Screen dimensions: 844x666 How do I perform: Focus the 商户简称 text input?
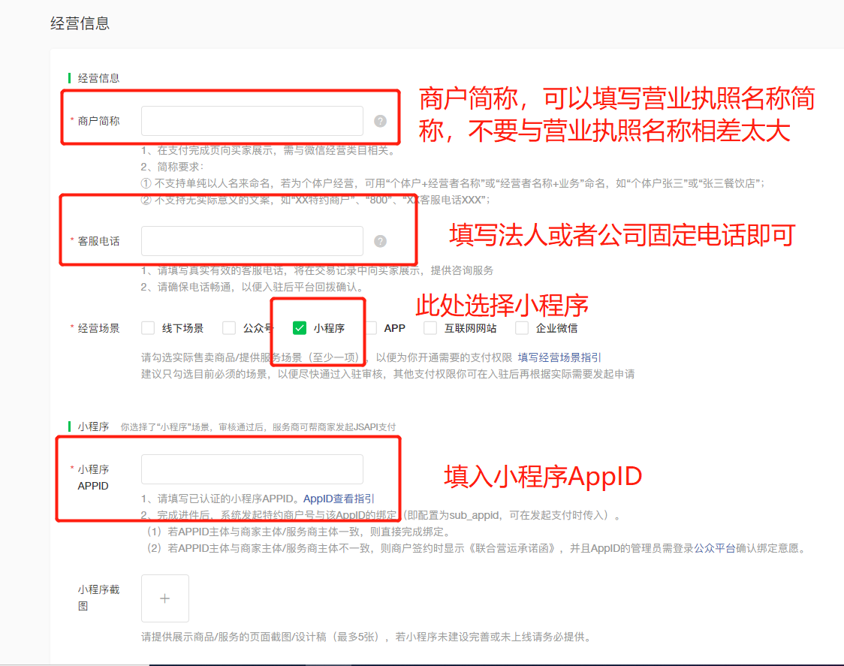pyautogui.click(x=252, y=121)
